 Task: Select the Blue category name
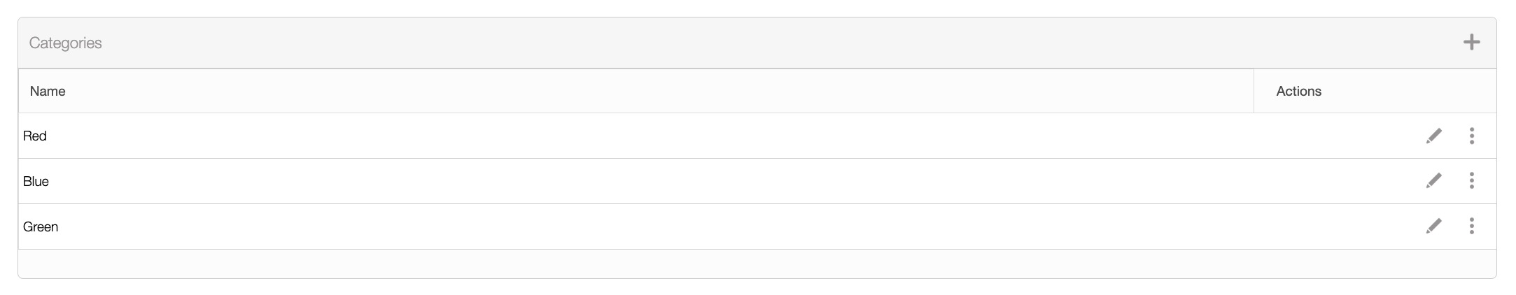pos(36,182)
